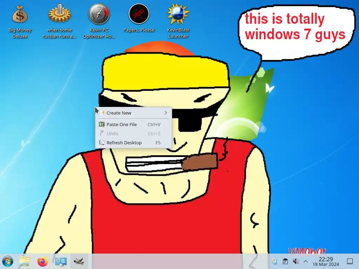This screenshot has width=359, height=269.
Task: Click the 'Kevin PC Optimizer Ho...' label
Action: [x=99, y=33]
